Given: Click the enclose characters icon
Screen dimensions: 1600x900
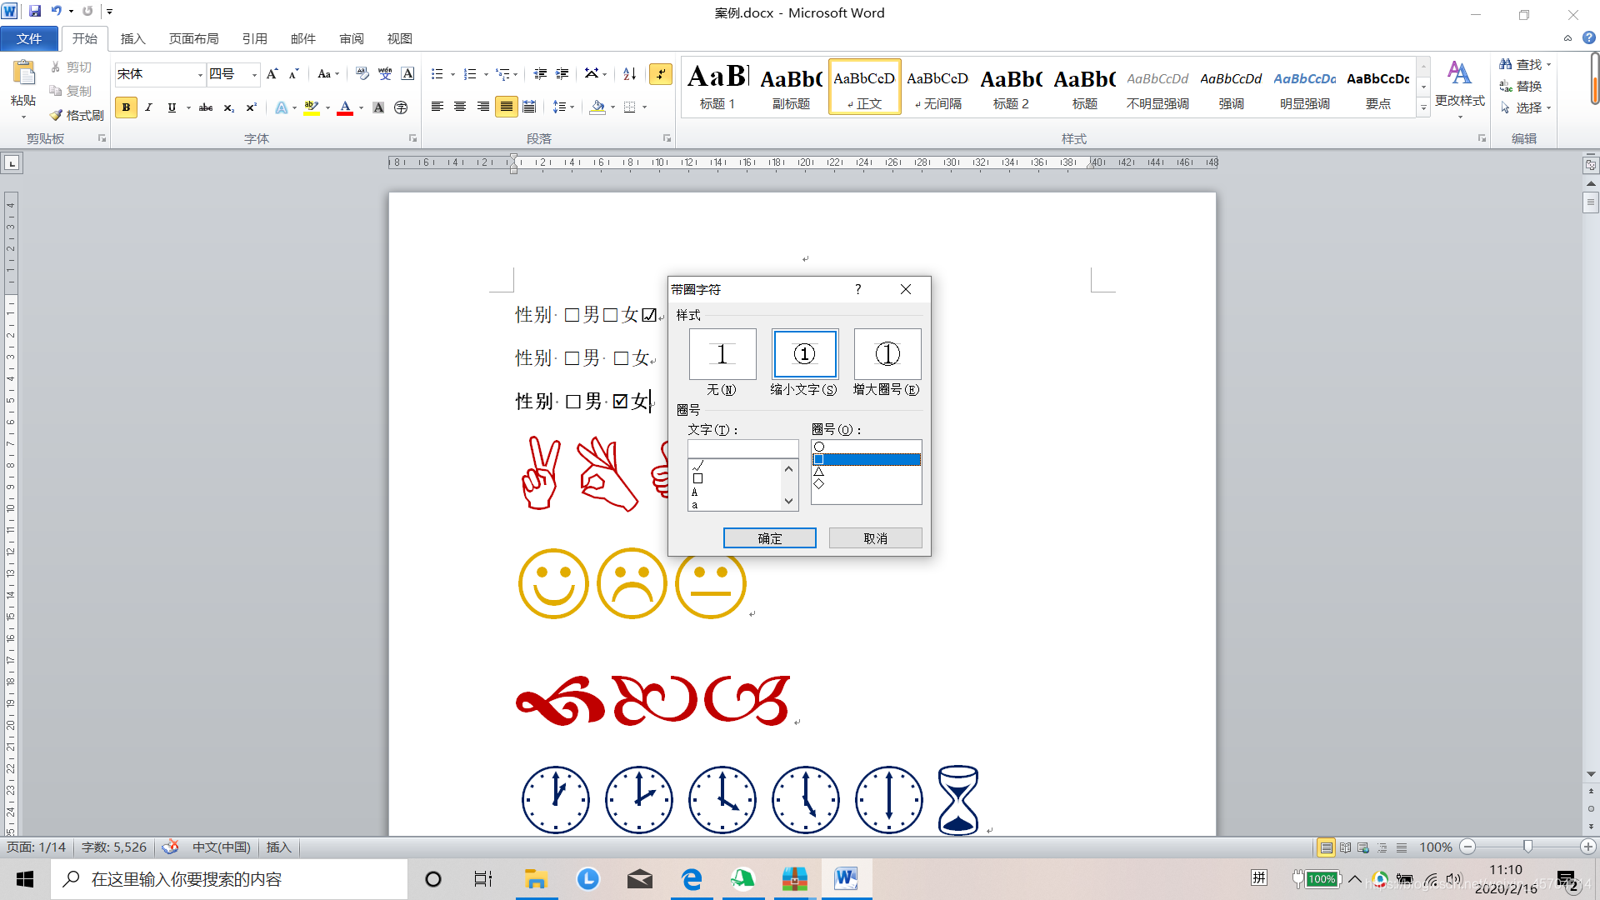Looking at the screenshot, I should tap(401, 107).
